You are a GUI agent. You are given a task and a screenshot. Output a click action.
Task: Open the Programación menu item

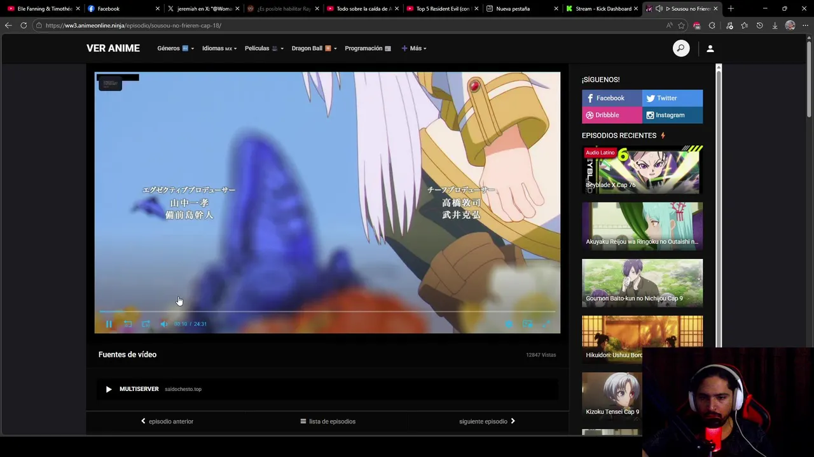pyautogui.click(x=369, y=48)
